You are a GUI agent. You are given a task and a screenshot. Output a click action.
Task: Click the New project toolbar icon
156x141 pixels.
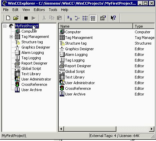(8, 18)
